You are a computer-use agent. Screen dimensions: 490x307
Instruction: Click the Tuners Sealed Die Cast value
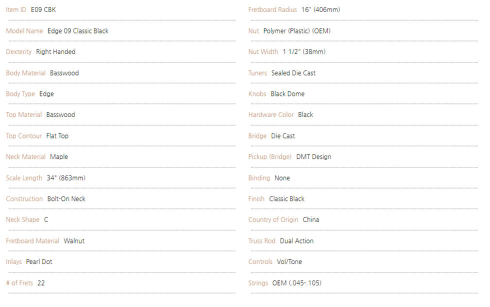293,73
